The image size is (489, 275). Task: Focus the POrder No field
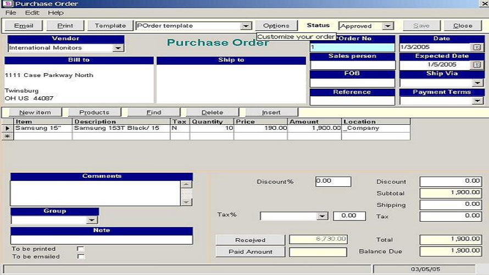[352, 47]
